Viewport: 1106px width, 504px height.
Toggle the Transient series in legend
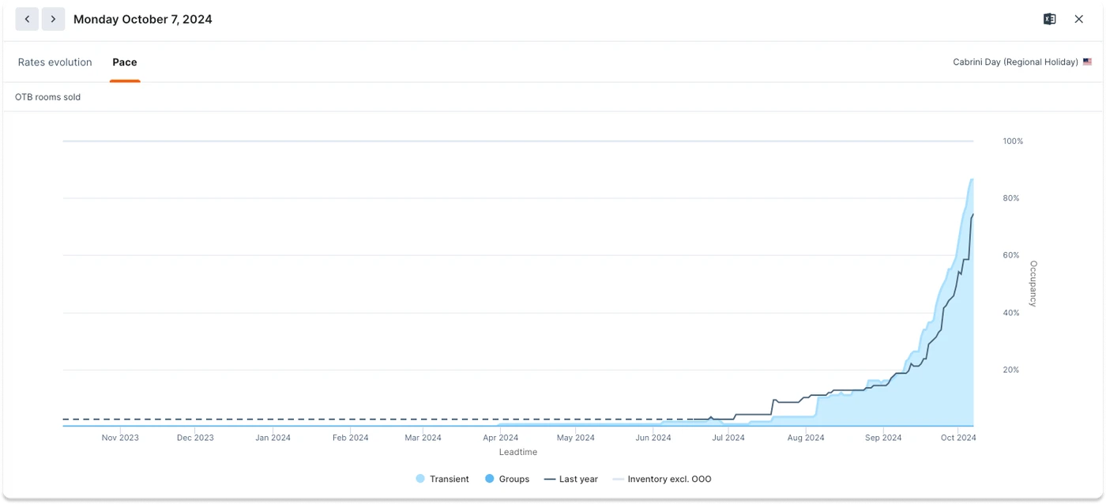[442, 479]
